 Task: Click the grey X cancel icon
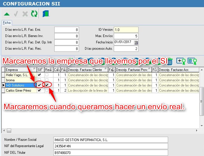(x=25, y=14)
